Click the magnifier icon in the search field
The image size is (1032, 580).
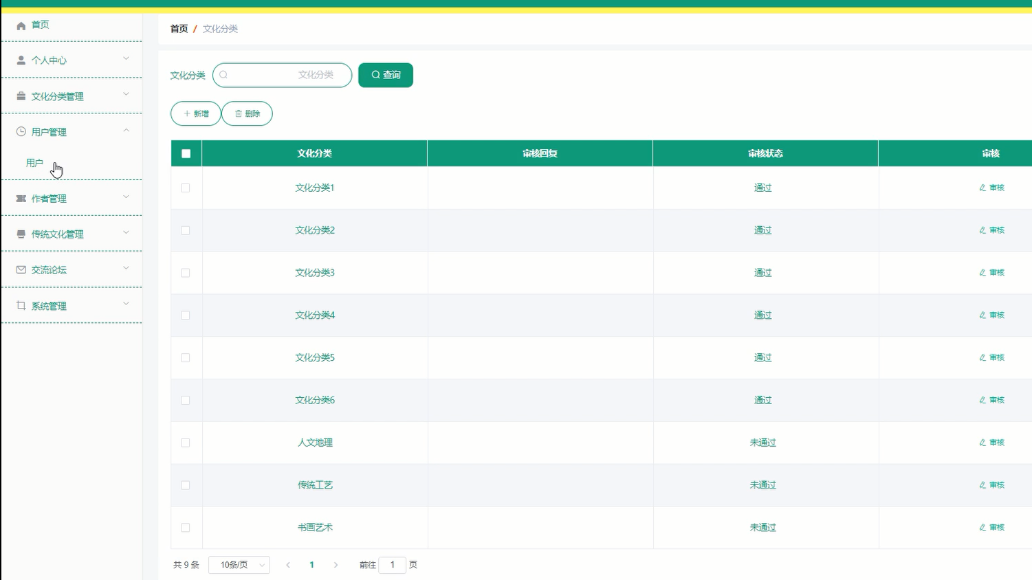(x=223, y=75)
